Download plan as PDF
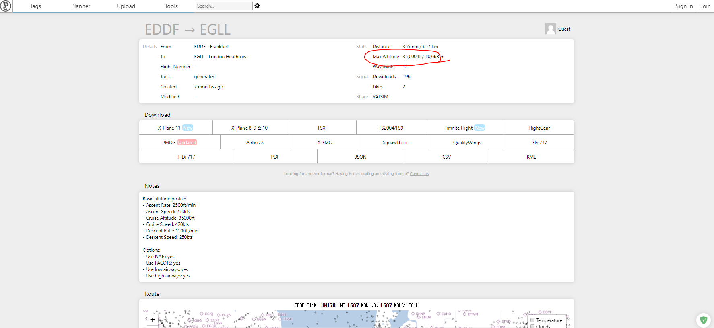 tap(275, 157)
